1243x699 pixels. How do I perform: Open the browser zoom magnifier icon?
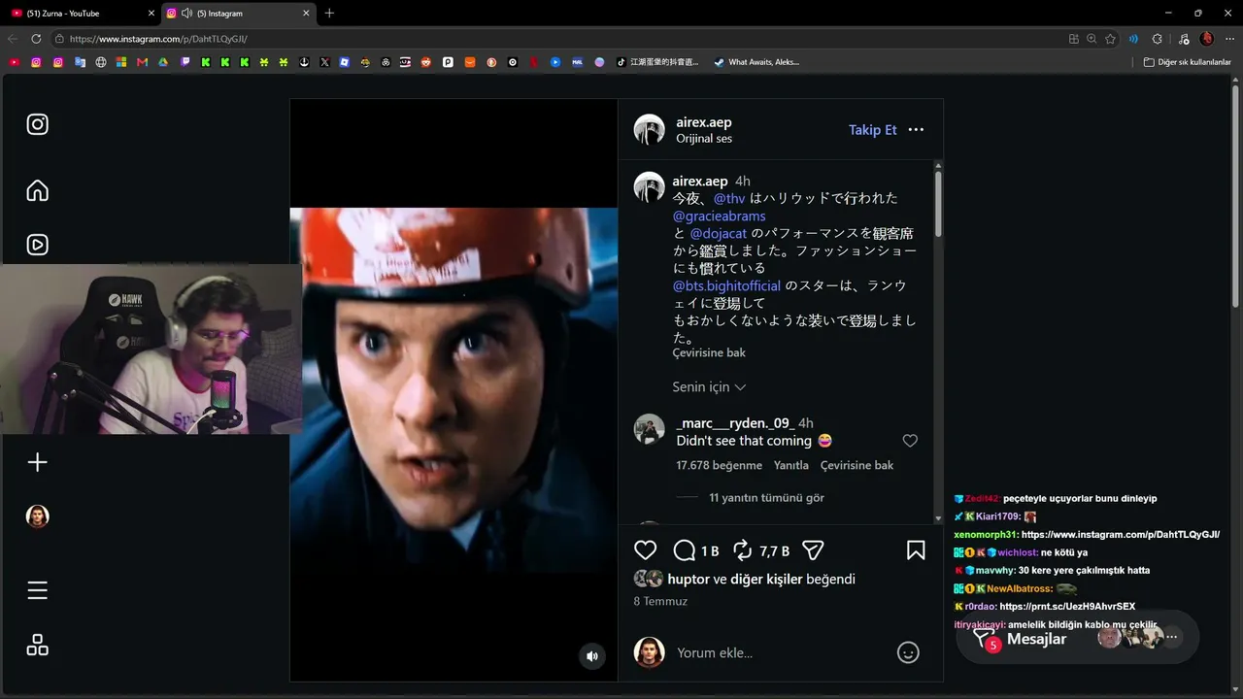tap(1092, 39)
